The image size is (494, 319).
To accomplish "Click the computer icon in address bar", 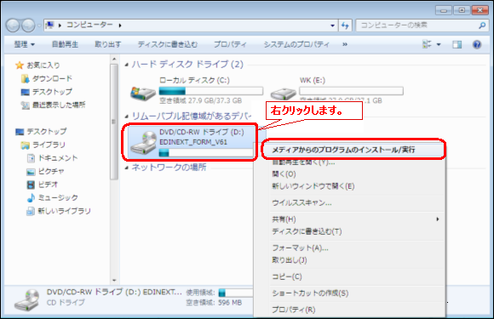I will (49, 26).
